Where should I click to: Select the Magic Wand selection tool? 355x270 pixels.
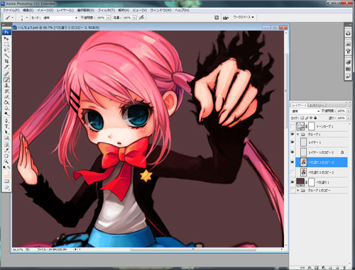(x=6, y=56)
